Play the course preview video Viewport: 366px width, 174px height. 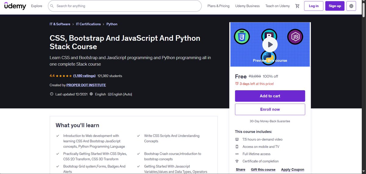coord(270,45)
